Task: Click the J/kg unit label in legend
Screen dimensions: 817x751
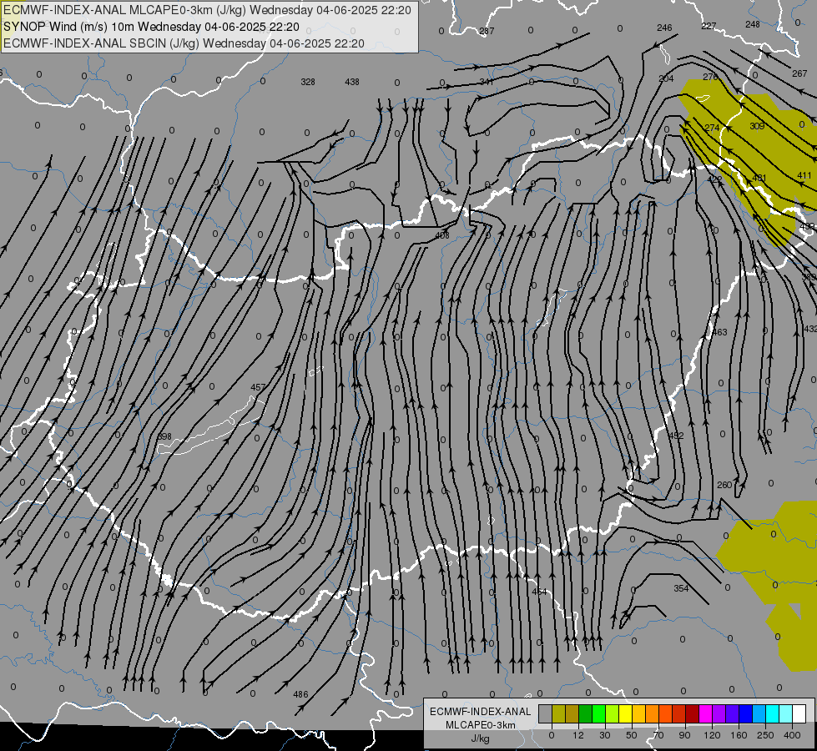Action: (x=481, y=738)
